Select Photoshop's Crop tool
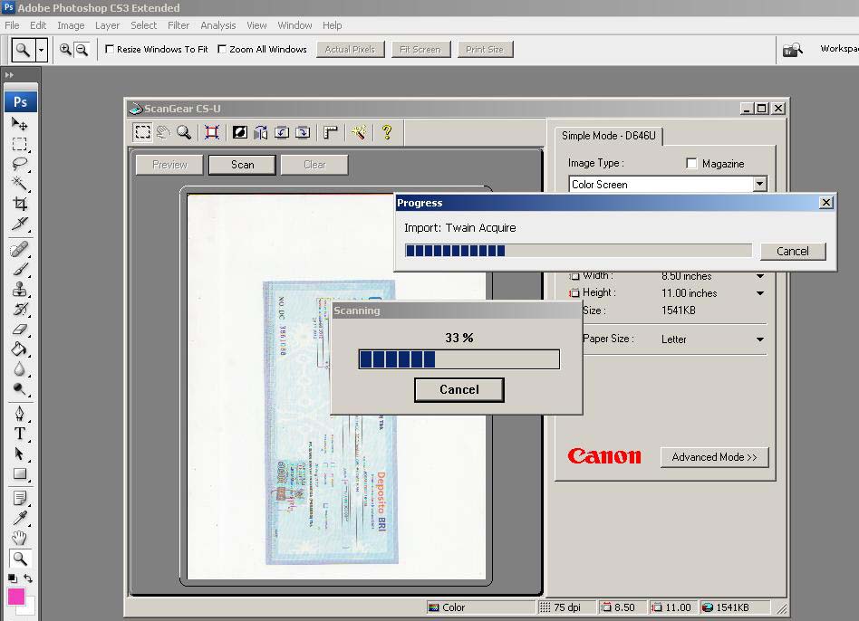The image size is (859, 621). coord(20,204)
